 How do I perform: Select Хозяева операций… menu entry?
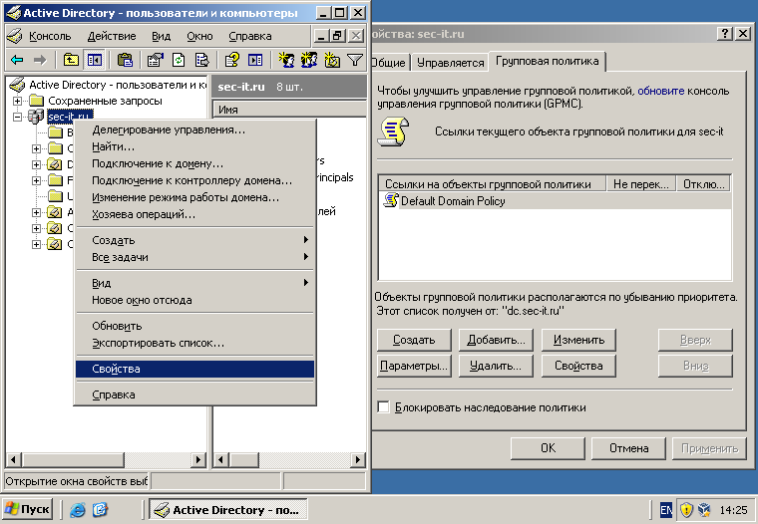pyautogui.click(x=194, y=214)
